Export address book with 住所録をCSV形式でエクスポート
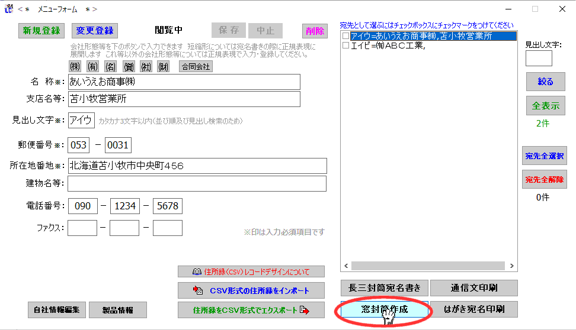Image resolution: width=576 pixels, height=330 pixels. click(251, 310)
